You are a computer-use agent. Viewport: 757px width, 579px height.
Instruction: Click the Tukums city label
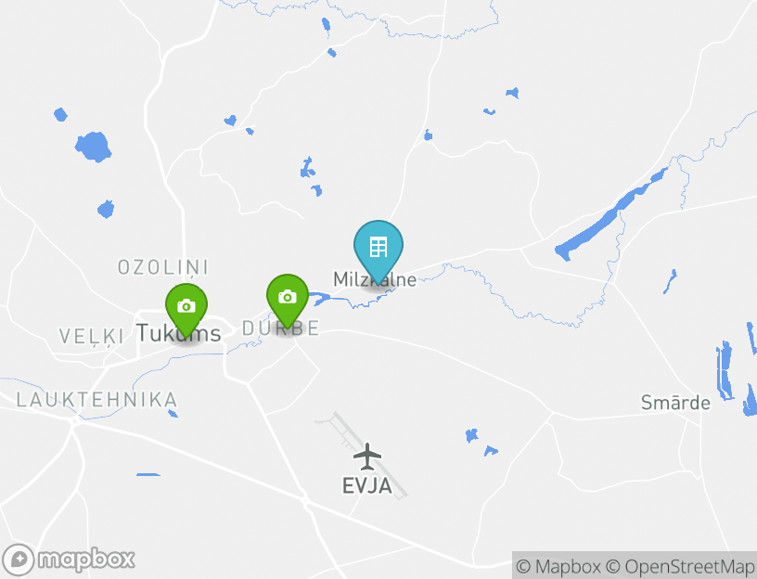[x=179, y=333]
